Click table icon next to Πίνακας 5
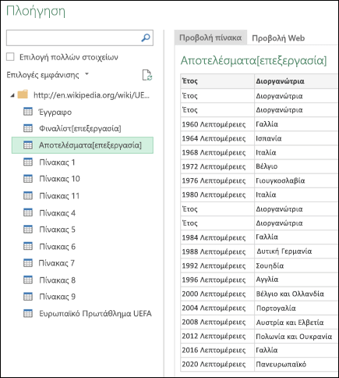Screen dimensions: 339x378 (x=28, y=229)
